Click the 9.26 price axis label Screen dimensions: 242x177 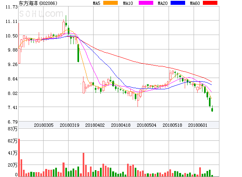13,64
